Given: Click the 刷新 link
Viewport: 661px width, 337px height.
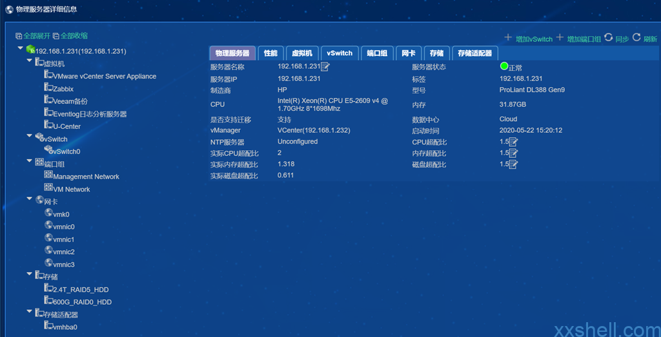Looking at the screenshot, I should pyautogui.click(x=650, y=39).
